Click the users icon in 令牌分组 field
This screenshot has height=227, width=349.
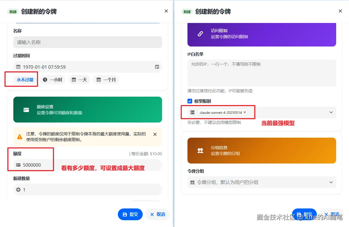pos(192,182)
